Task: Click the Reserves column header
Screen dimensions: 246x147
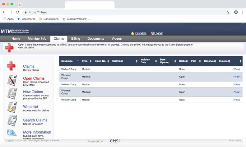Action: point(210,61)
